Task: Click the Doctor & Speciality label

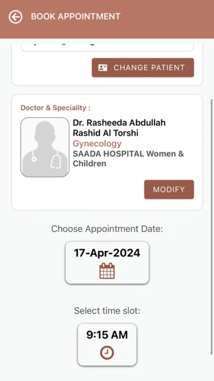Action: point(55,108)
